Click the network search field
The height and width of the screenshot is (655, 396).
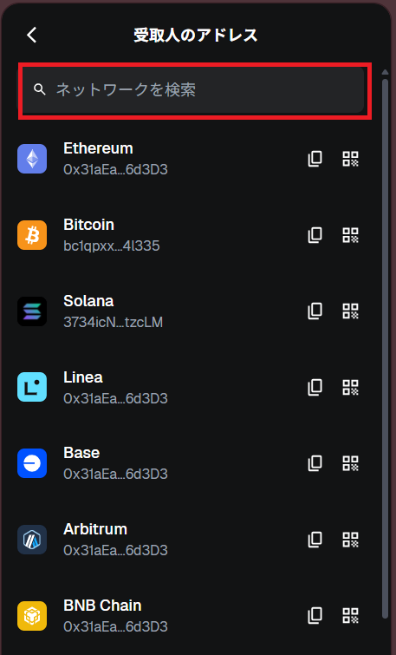(193, 90)
